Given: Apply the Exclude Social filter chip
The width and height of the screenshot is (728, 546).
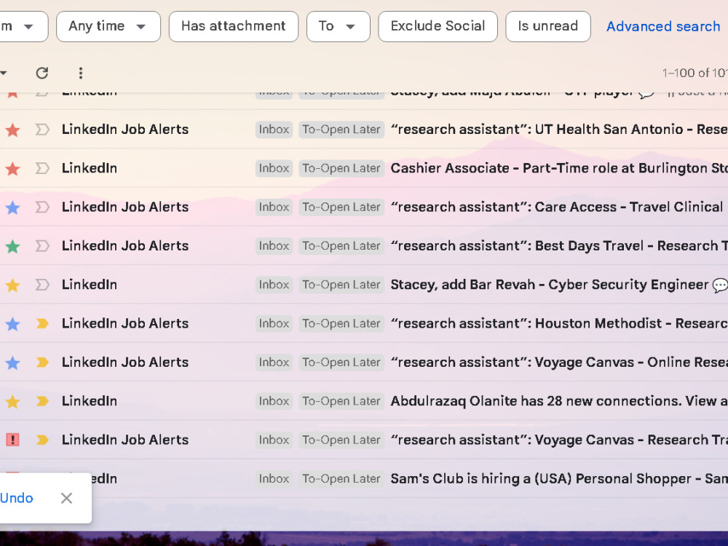Looking at the screenshot, I should 438,26.
